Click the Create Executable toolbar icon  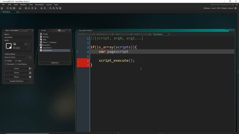(20, 8)
